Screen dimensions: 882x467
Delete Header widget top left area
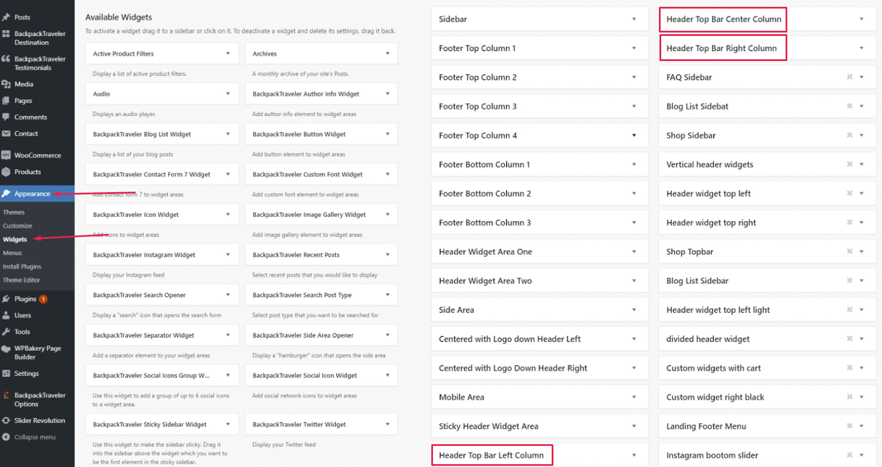coord(849,193)
